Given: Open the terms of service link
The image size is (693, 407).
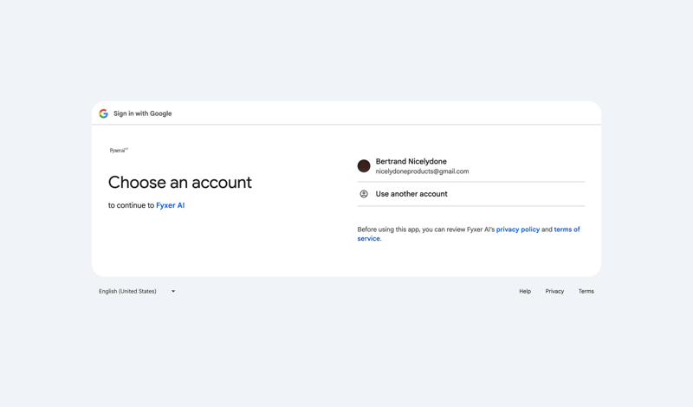Looking at the screenshot, I should tap(567, 229).
